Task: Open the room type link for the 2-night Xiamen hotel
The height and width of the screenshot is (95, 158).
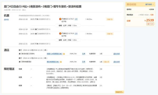Action: point(53,62)
